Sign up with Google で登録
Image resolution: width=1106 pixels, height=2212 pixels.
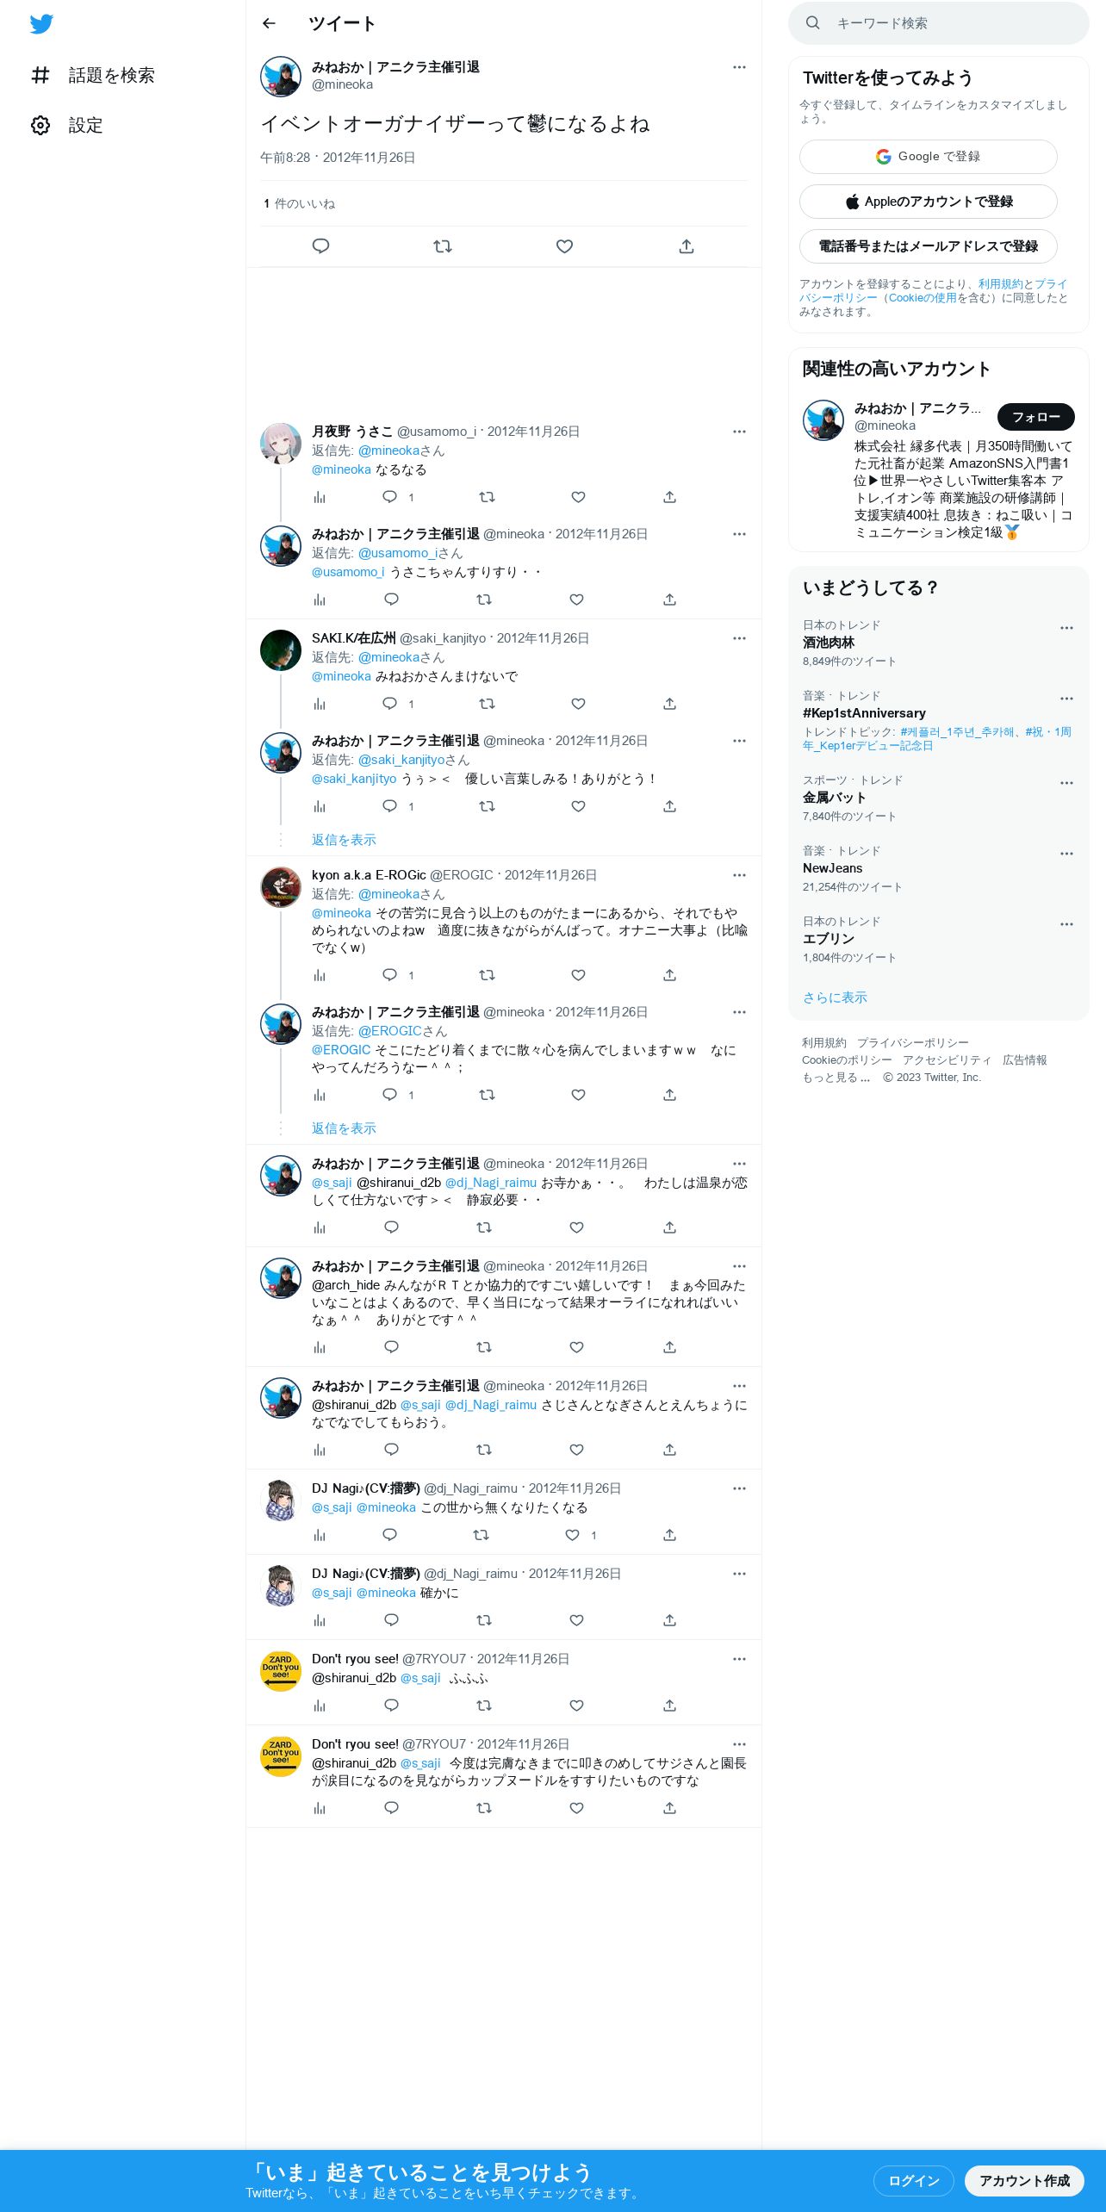click(x=929, y=157)
